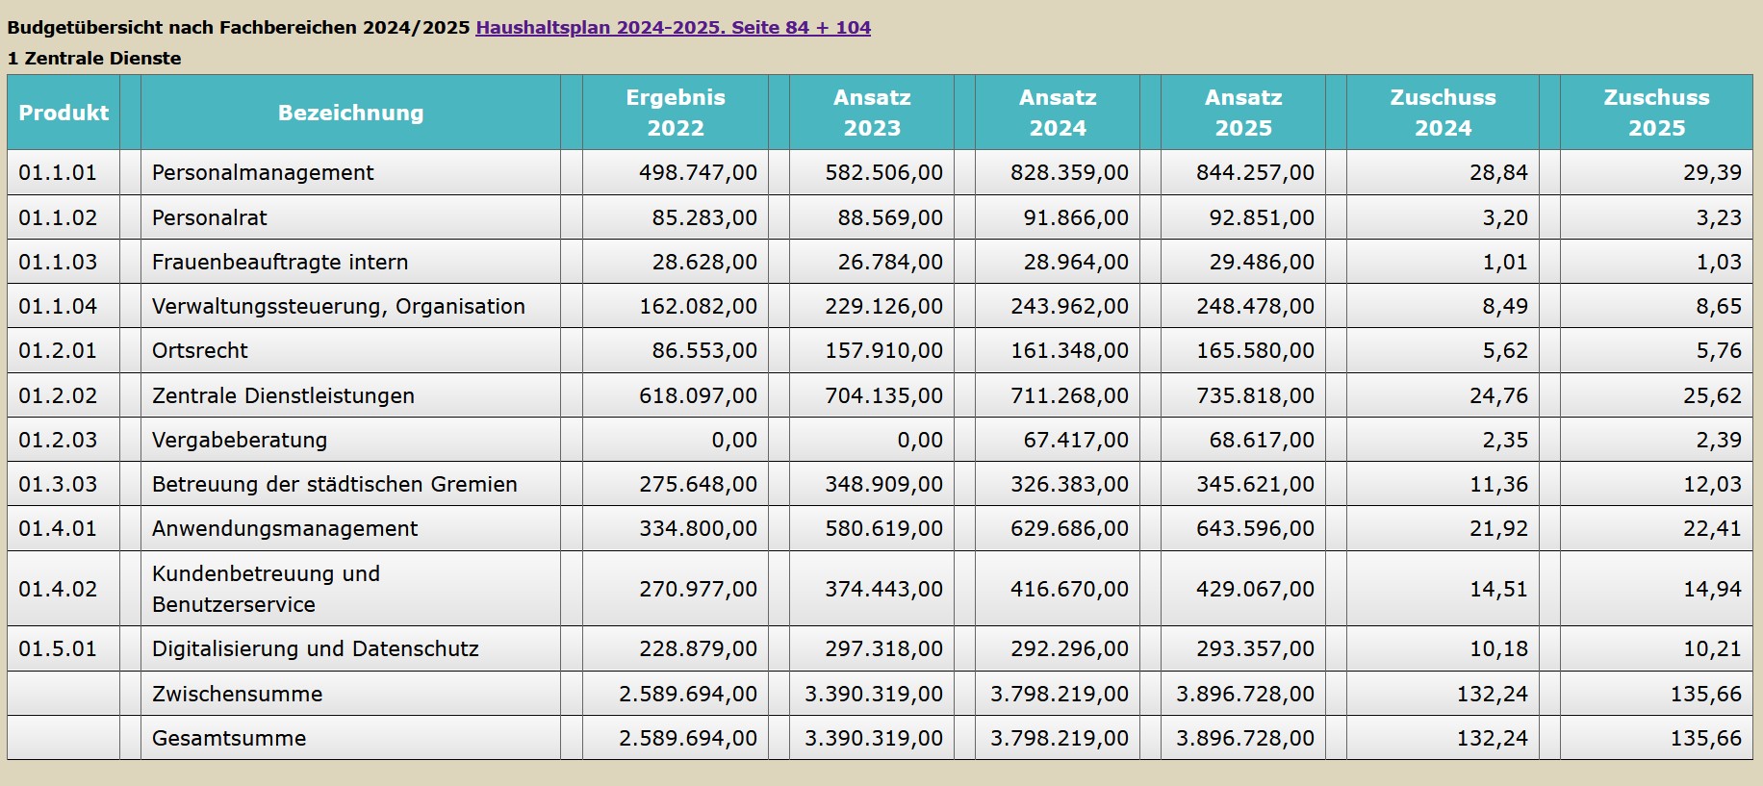1763x786 pixels.
Task: Select the Ansatz 2023 column header
Action: point(872,113)
